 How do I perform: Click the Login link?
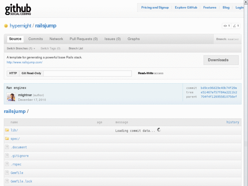(x=239, y=8)
